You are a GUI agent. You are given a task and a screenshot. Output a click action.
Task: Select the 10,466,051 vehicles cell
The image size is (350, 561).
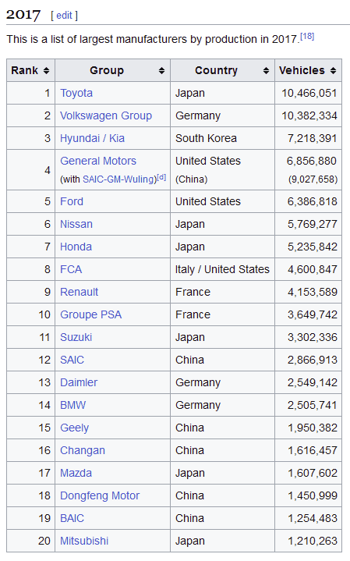coord(309,93)
